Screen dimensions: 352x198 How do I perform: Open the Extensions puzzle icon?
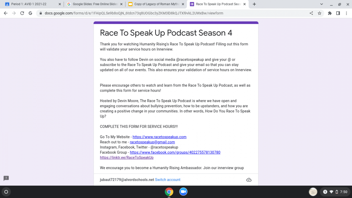coord(330,13)
